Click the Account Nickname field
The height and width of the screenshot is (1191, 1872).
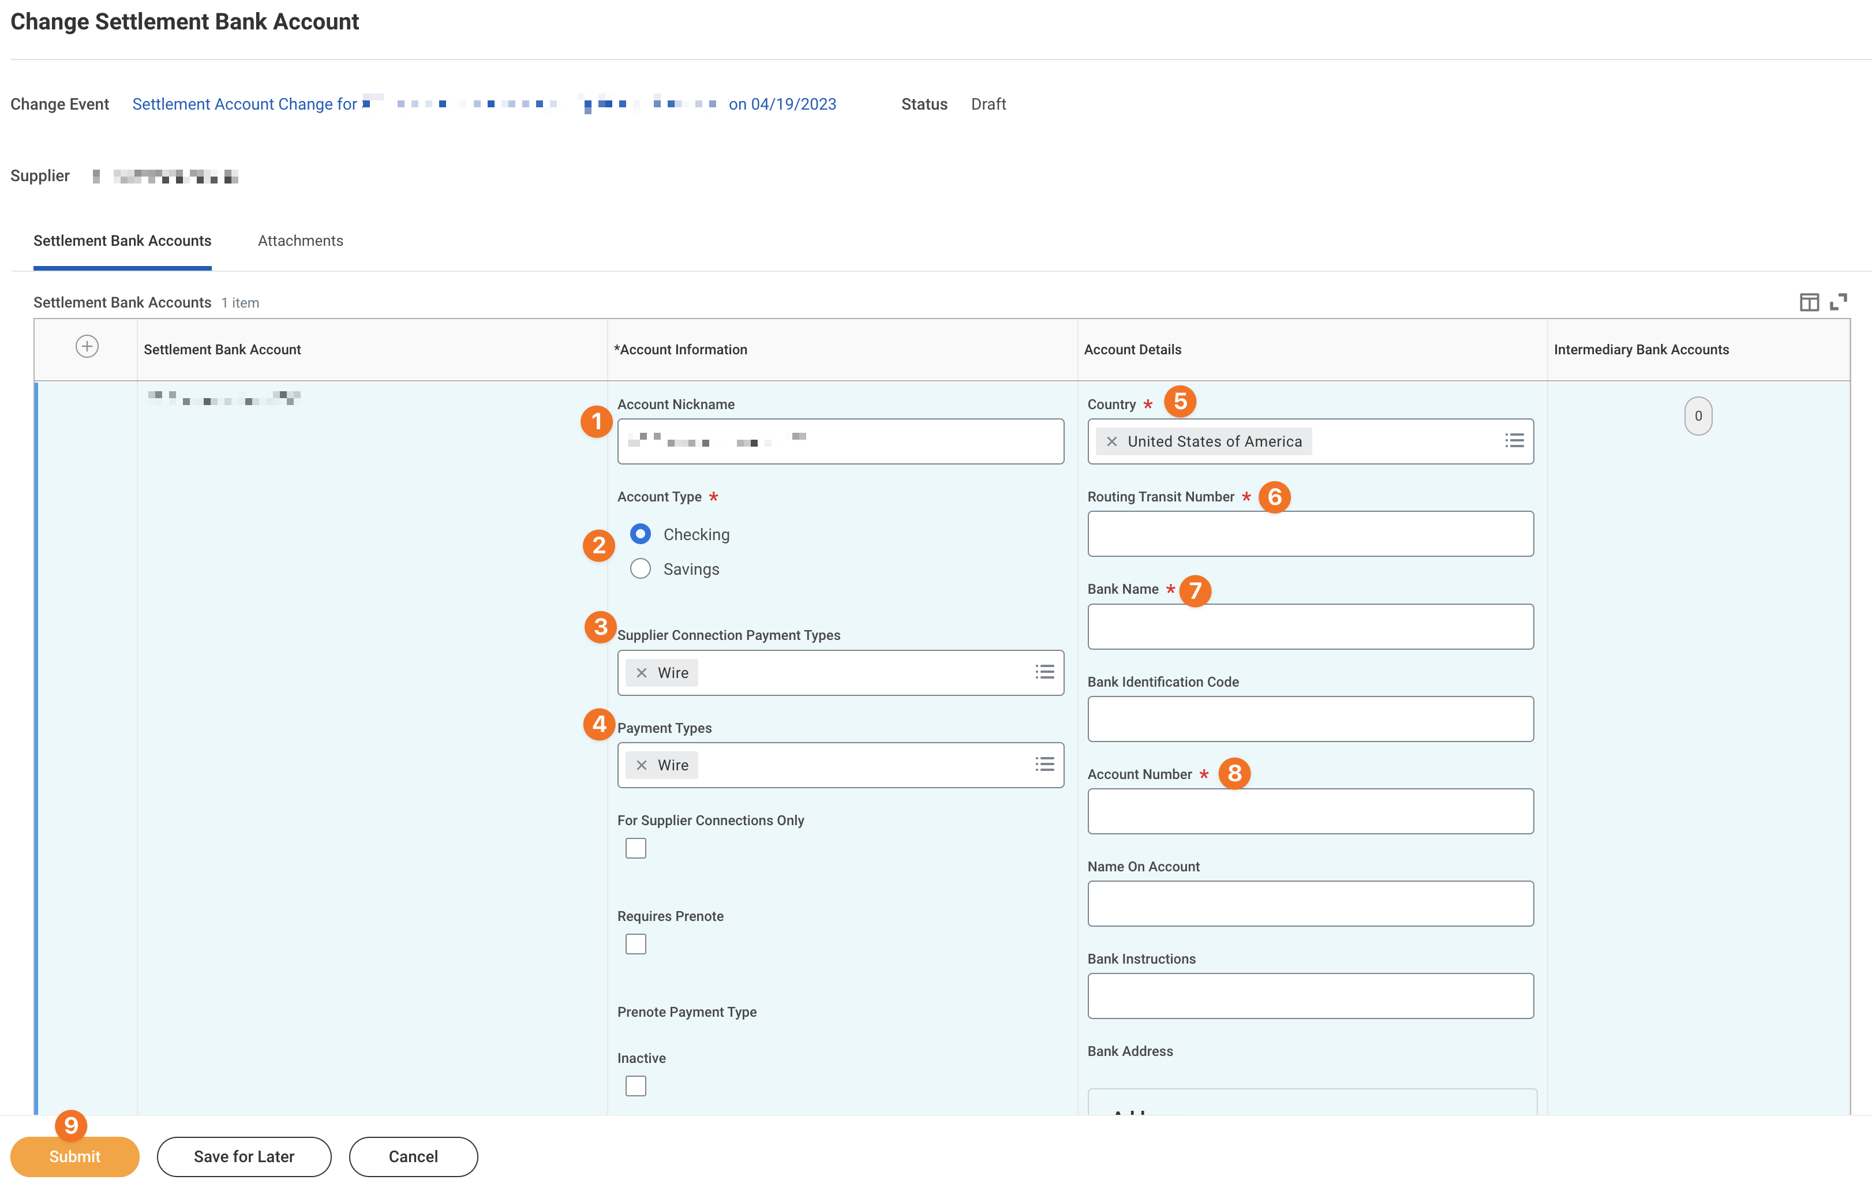tap(840, 441)
